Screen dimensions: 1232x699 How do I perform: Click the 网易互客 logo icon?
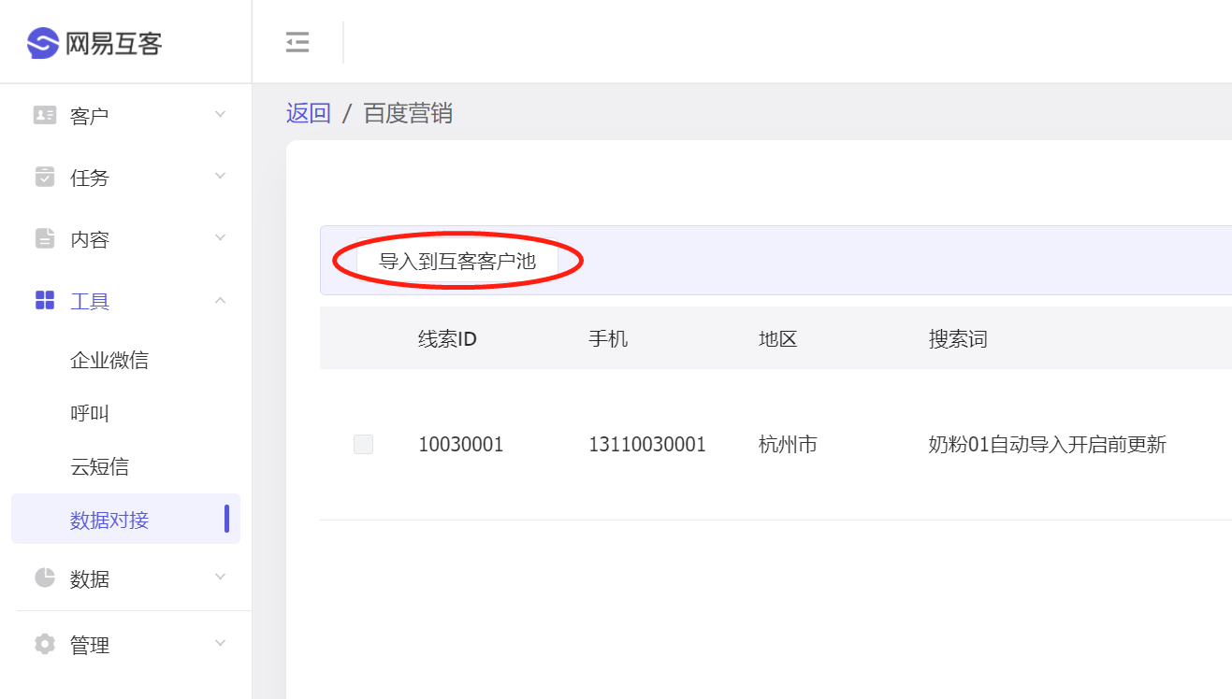point(43,43)
